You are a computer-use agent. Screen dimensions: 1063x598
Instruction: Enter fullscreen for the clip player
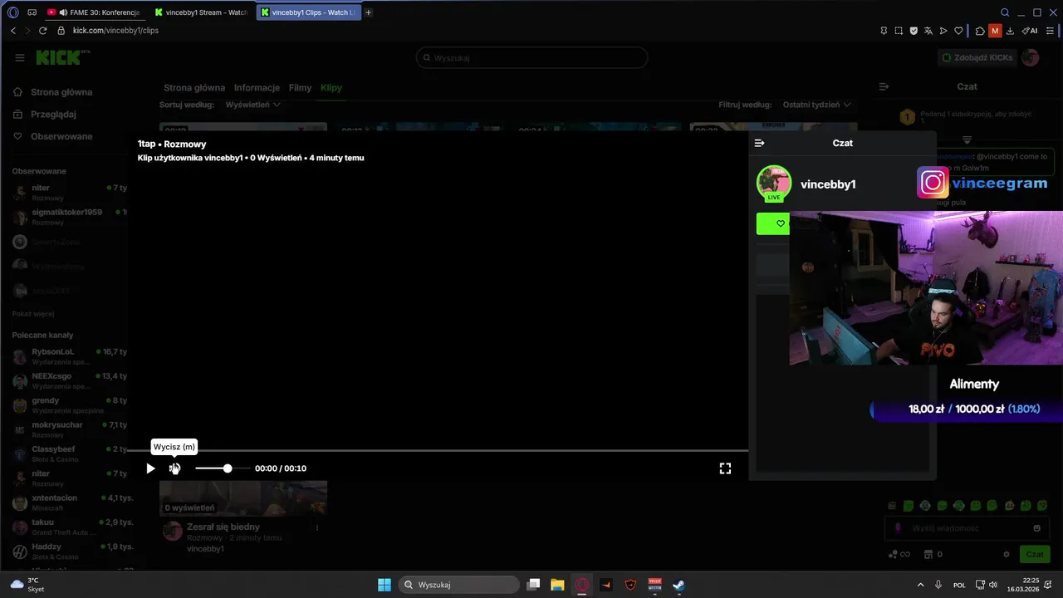[x=725, y=468]
